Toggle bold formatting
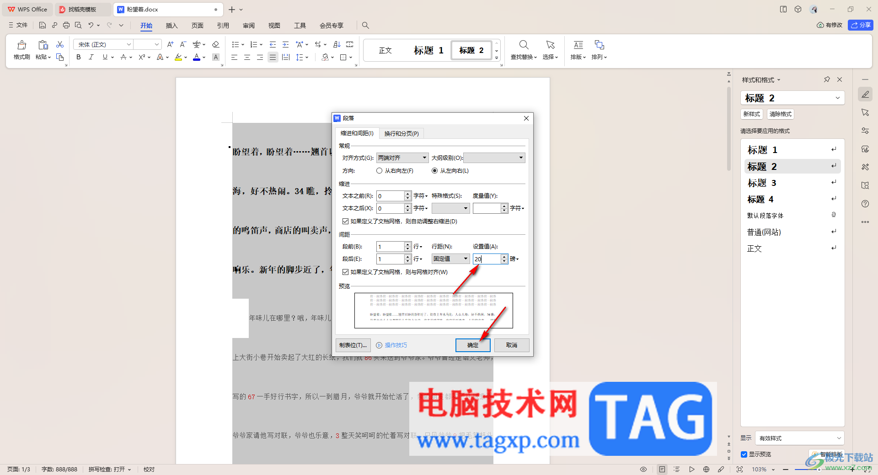878x475 pixels. click(79, 57)
